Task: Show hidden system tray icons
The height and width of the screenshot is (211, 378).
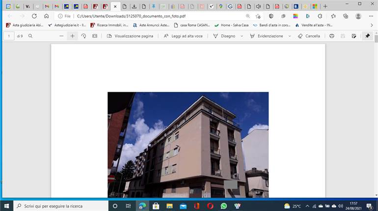Action: click(x=307, y=206)
